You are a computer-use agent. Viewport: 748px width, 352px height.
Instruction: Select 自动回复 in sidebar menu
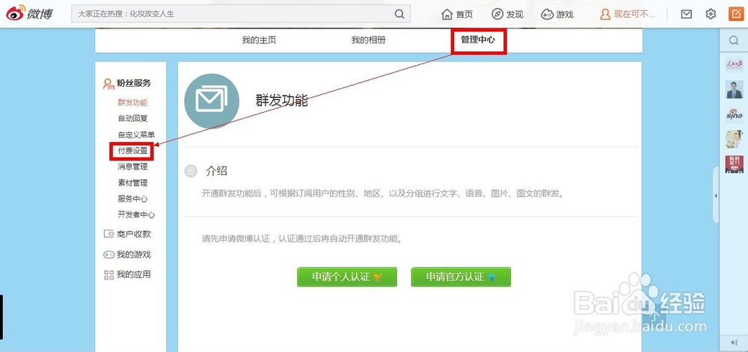[132, 119]
